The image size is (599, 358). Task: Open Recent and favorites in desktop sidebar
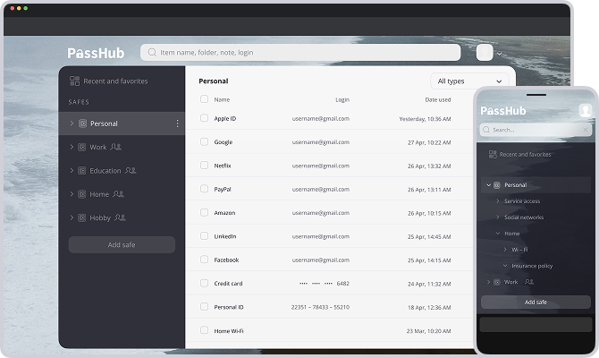pyautogui.click(x=107, y=81)
